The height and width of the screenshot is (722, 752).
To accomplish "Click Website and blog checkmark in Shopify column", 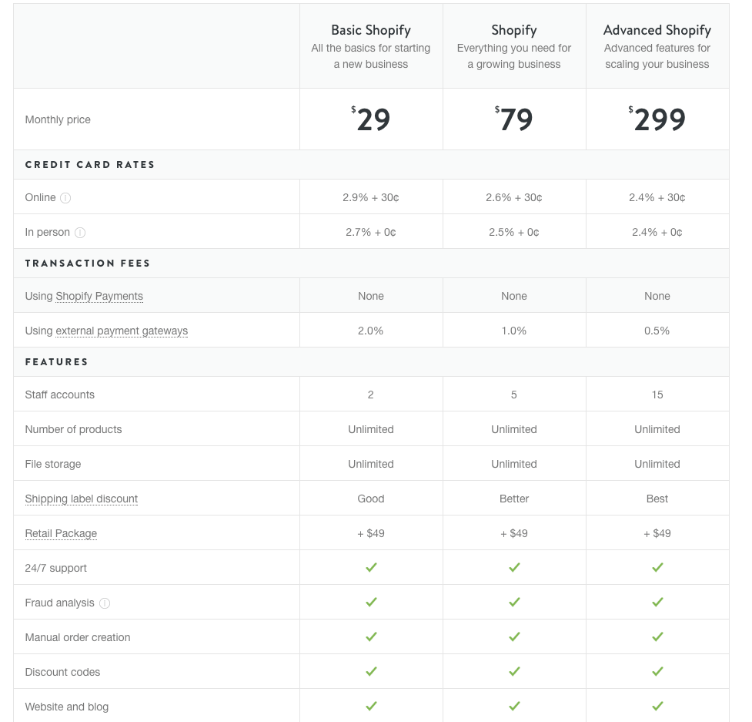I will click(x=514, y=706).
